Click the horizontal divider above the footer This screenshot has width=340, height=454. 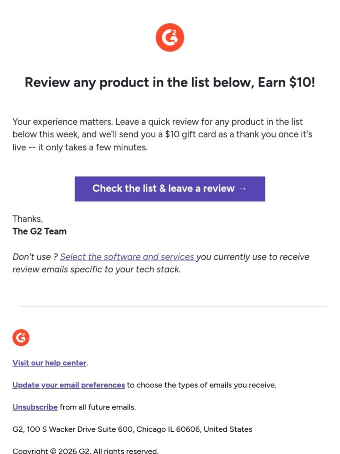point(173,306)
